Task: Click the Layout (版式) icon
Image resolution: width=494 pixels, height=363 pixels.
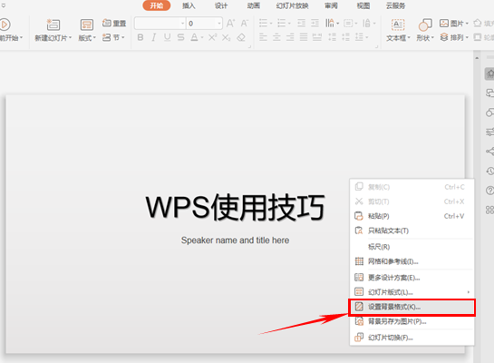Action: pyautogui.click(x=87, y=25)
